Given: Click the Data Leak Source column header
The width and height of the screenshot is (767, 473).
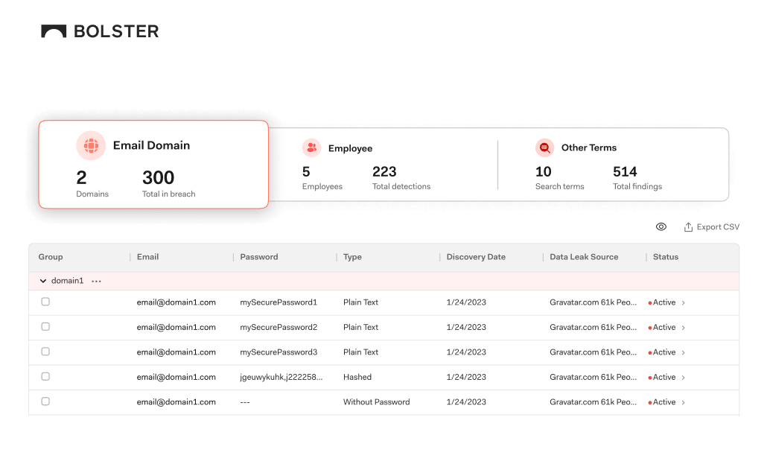Looking at the screenshot, I should click(584, 257).
